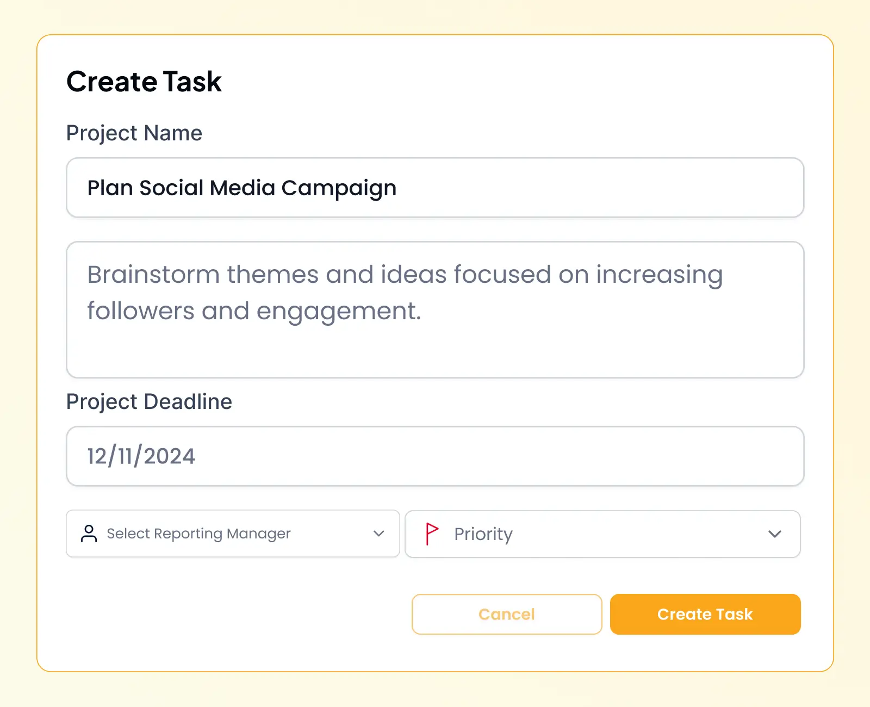Click the Create Task heading
Screen dimensions: 870x707
[x=144, y=82]
